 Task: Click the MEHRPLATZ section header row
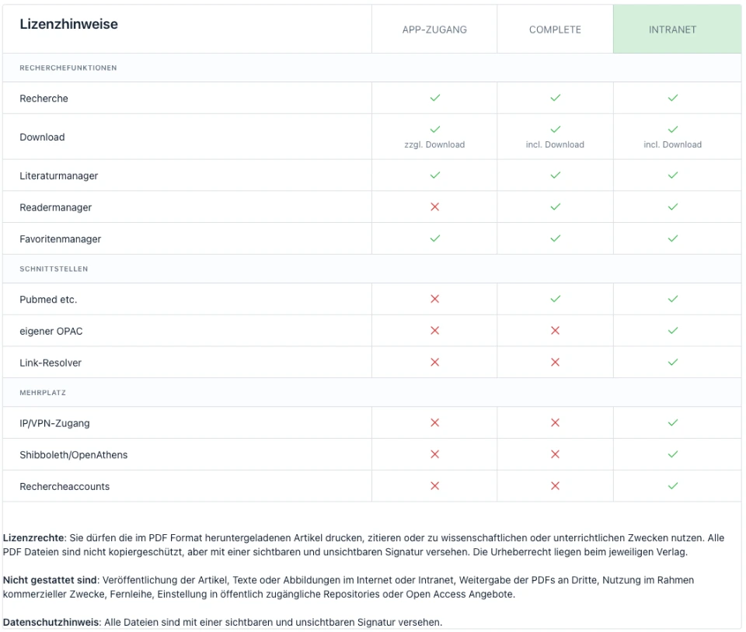pos(44,393)
